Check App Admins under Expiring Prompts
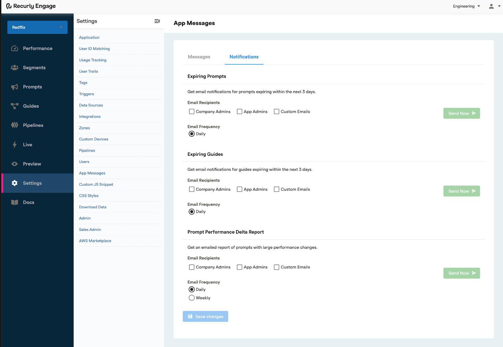503x347 pixels. tap(240, 111)
